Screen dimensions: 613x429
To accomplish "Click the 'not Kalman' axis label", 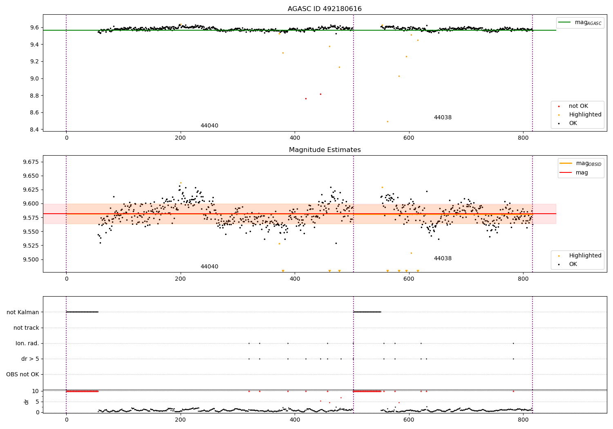I will point(23,312).
